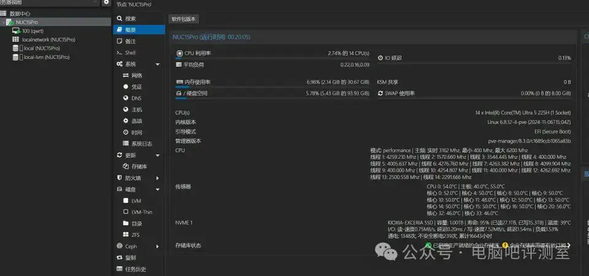Select localnetwork (NUC15Pro) in tree

tap(48, 39)
